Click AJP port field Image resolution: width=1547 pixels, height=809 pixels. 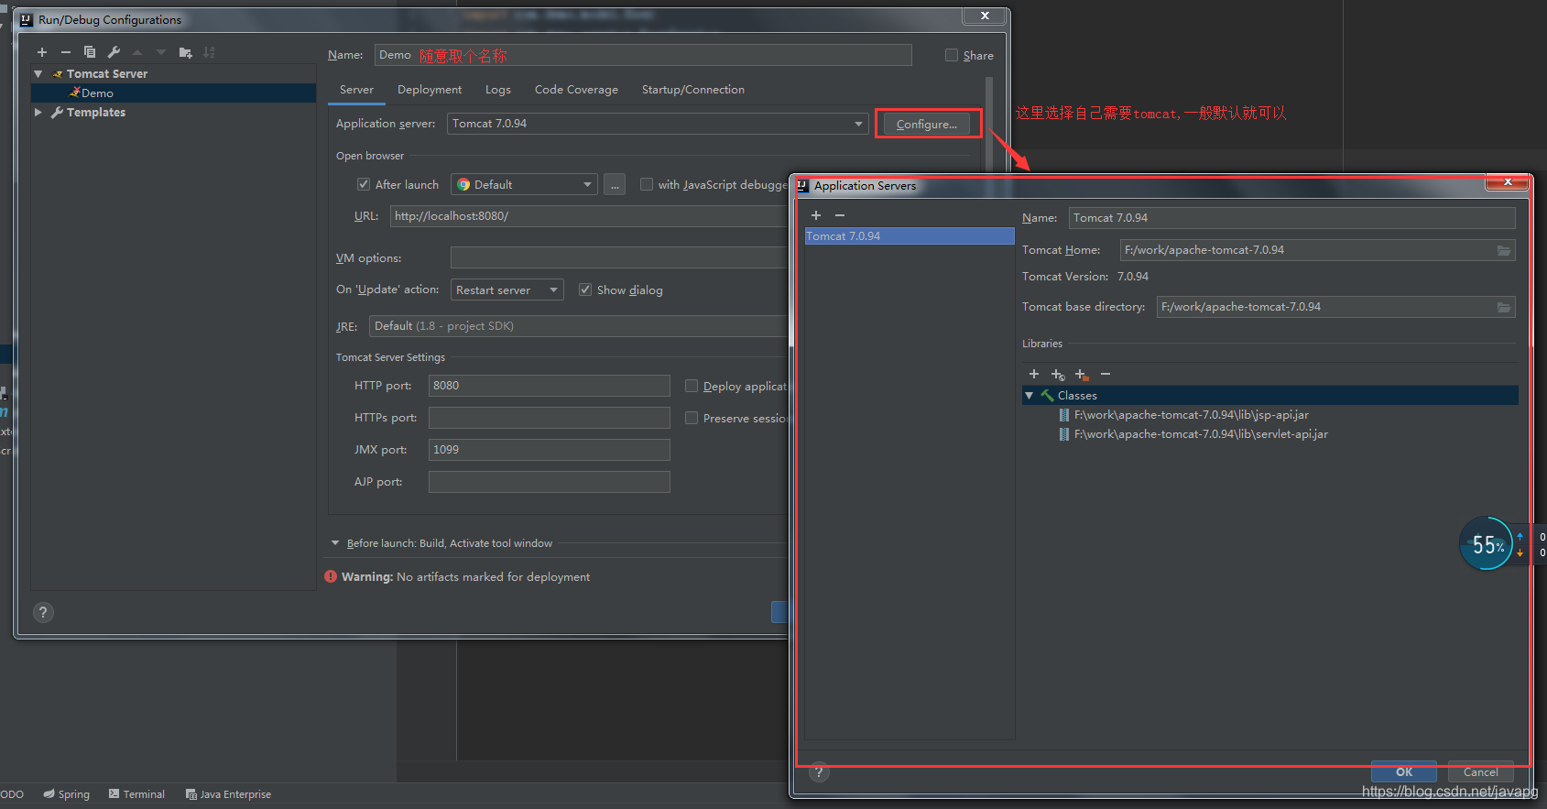pyautogui.click(x=550, y=482)
